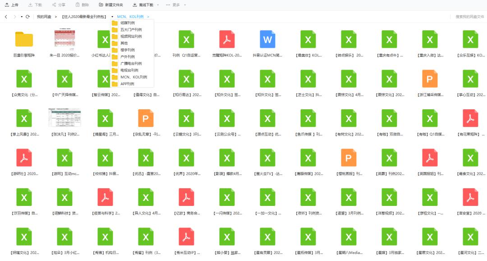
Task: Click the refresh icon beside navigation arrows
Action: [x=28, y=17]
